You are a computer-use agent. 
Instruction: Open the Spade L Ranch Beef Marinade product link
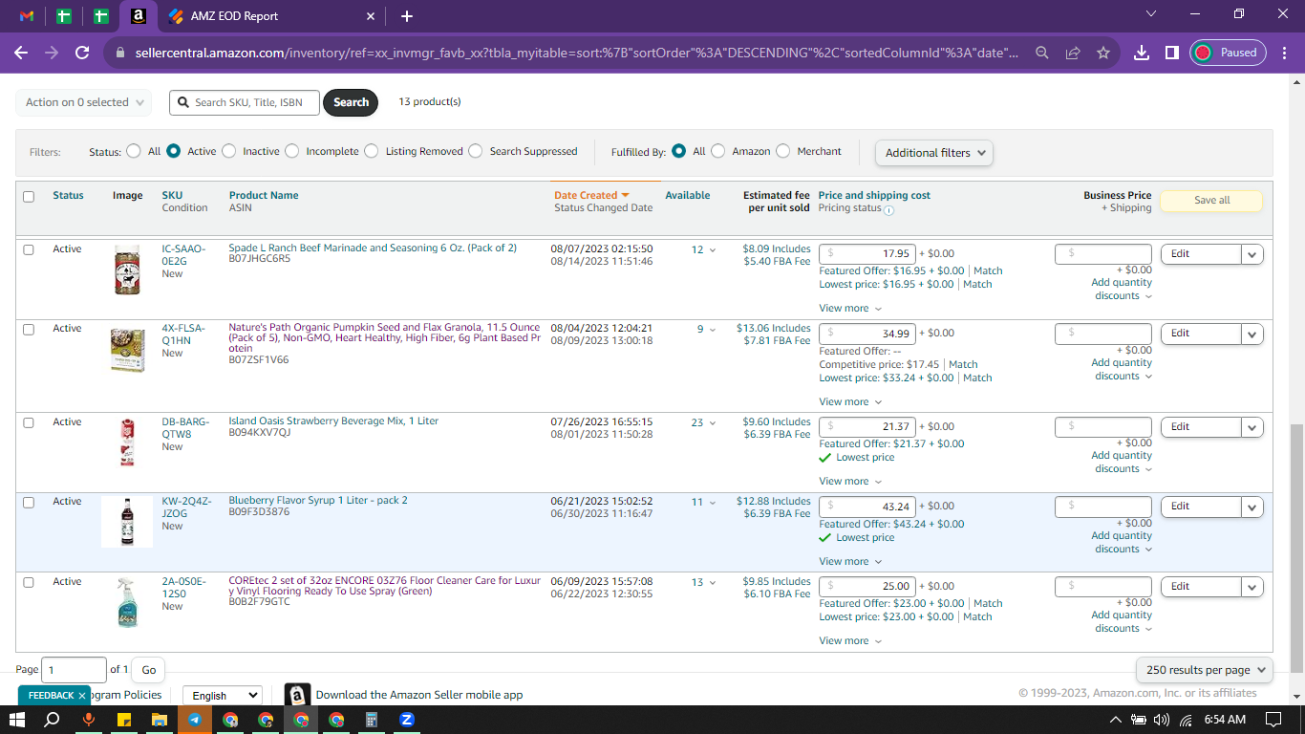pyautogui.click(x=373, y=248)
